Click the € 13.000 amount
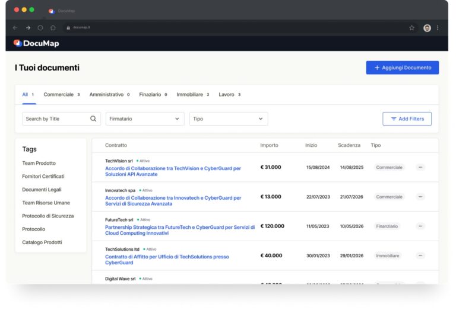The width and height of the screenshot is (456, 310). coord(271,197)
